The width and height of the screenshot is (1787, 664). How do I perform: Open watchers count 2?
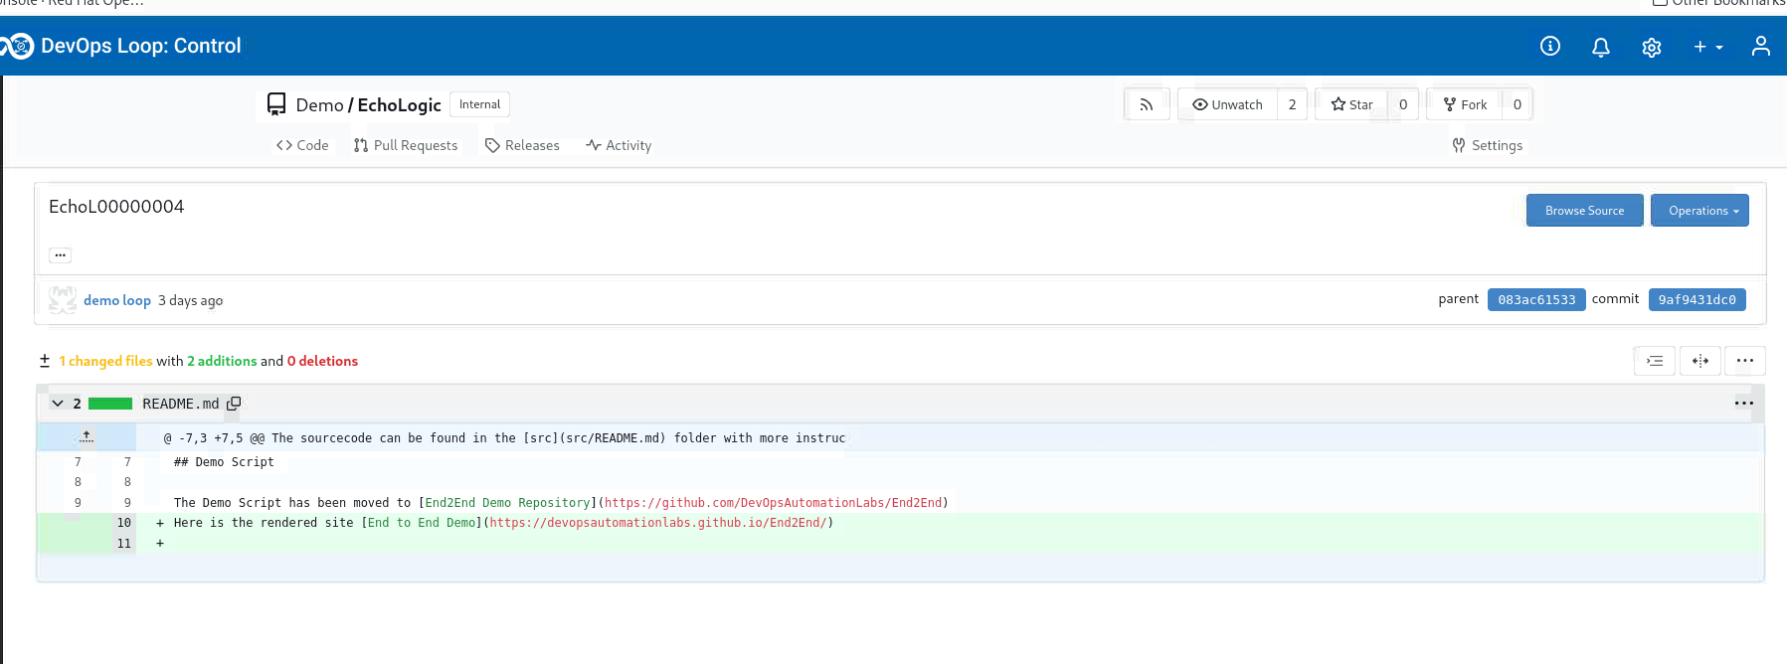(x=1292, y=104)
